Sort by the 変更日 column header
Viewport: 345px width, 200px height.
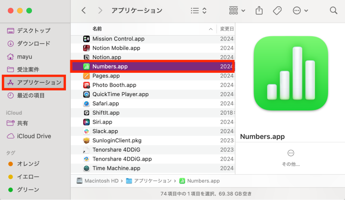coord(227,29)
